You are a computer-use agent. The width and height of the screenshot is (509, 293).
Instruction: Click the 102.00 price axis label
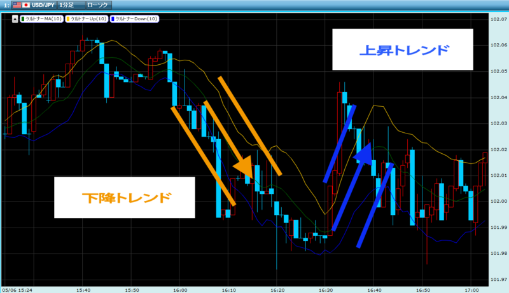[498, 201]
